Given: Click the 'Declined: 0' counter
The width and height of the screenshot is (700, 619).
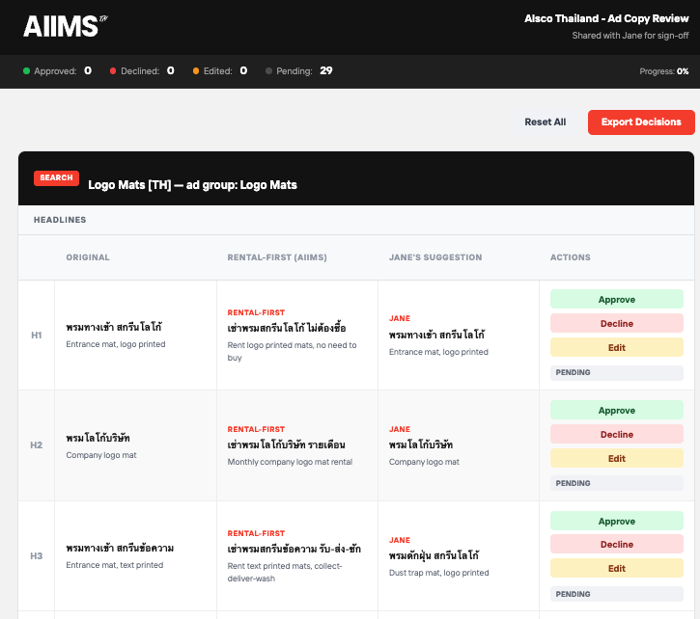Looking at the screenshot, I should click(x=142, y=71).
